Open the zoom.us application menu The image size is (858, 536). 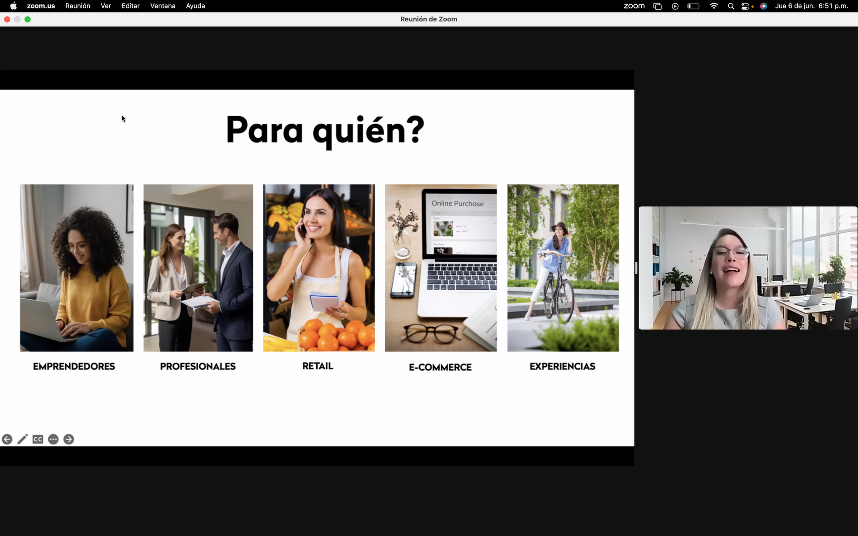(41, 6)
